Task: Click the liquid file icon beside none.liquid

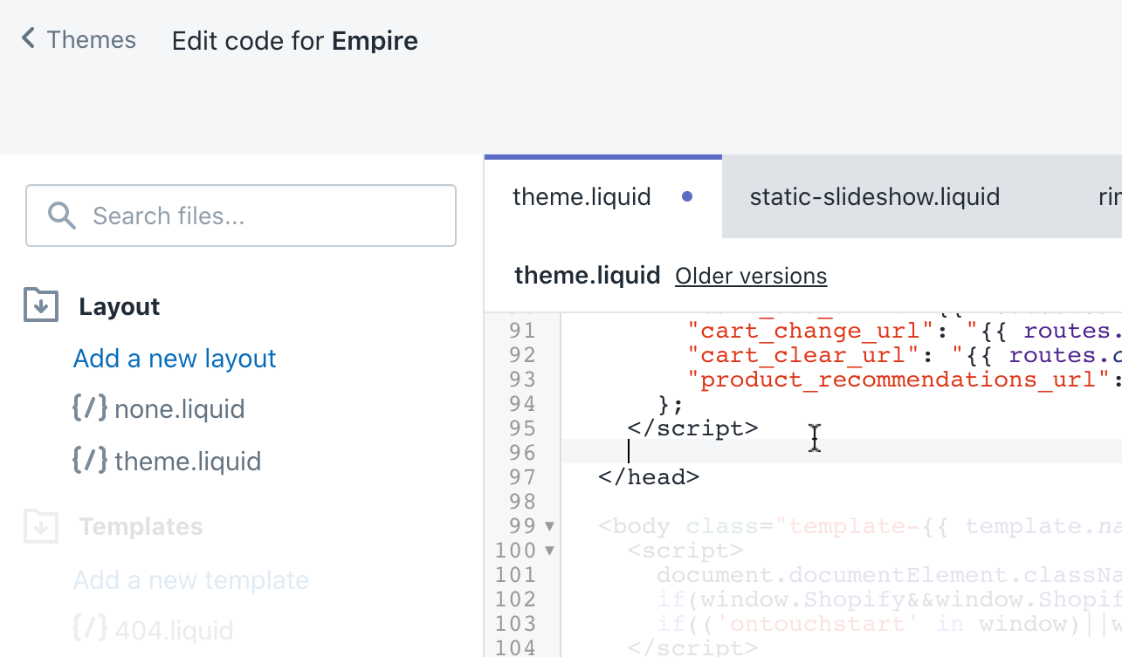Action: pyautogui.click(x=90, y=408)
